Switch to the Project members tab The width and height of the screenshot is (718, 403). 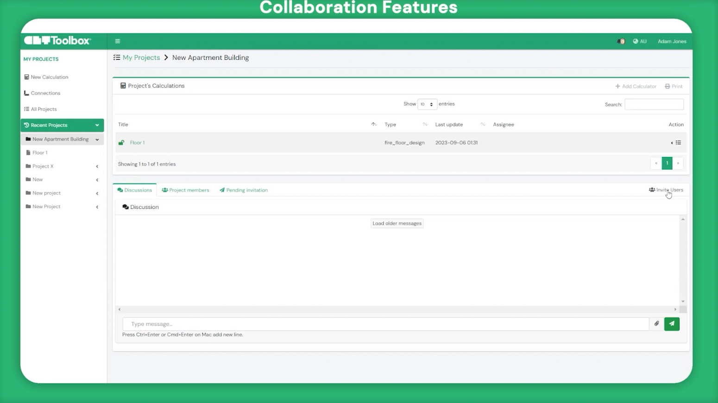point(185,190)
